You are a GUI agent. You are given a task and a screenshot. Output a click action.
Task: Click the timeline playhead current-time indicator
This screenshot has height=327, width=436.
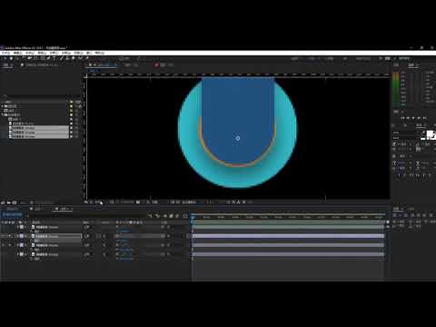coord(193,217)
